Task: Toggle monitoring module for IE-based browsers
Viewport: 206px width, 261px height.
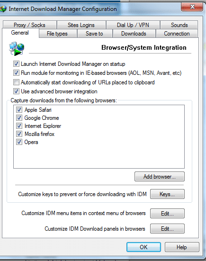Action: point(16,73)
